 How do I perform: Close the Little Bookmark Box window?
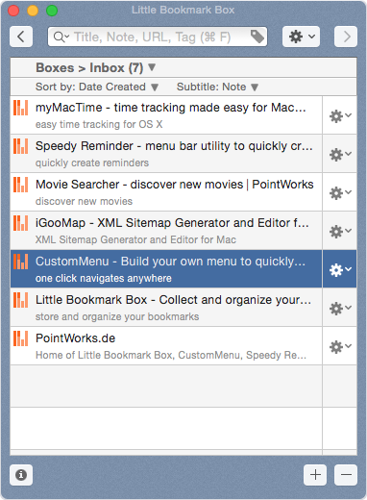tap(13, 11)
